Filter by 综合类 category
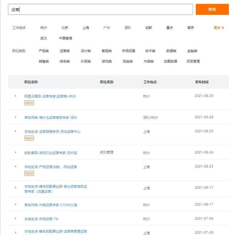 (x=65, y=61)
